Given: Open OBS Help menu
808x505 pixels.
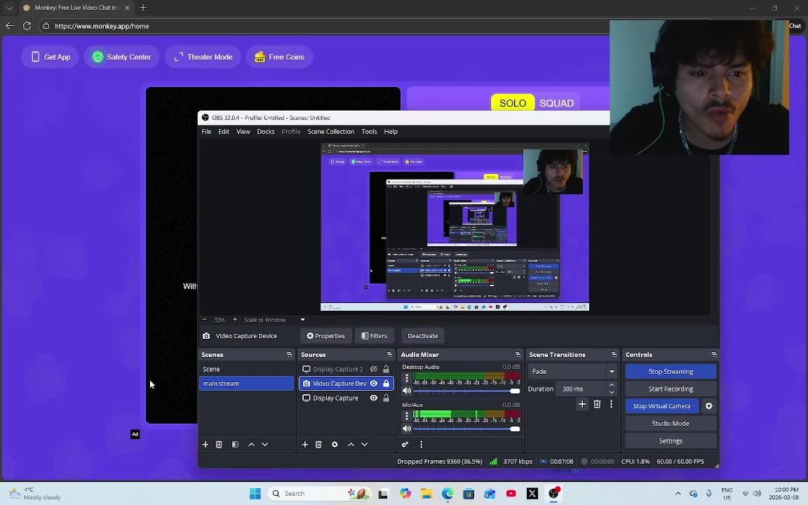Looking at the screenshot, I should tap(391, 131).
